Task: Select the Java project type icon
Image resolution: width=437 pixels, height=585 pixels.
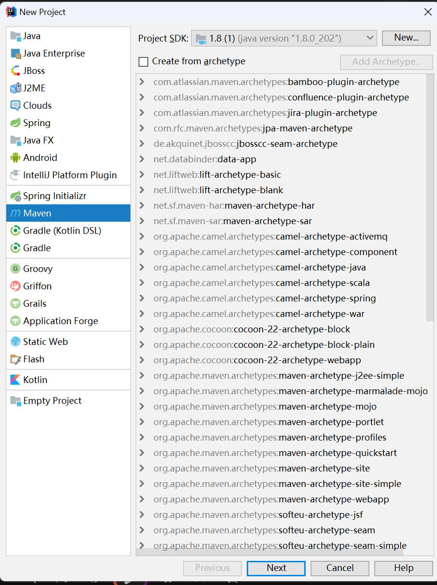Action: click(15, 36)
